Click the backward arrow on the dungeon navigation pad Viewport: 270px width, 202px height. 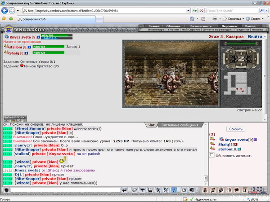coord(241,64)
